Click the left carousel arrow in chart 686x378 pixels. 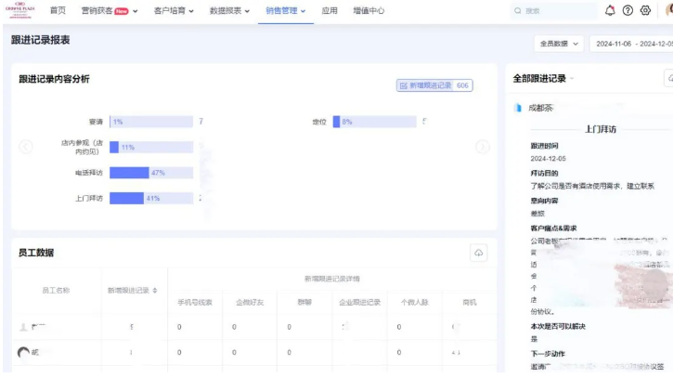tap(26, 147)
